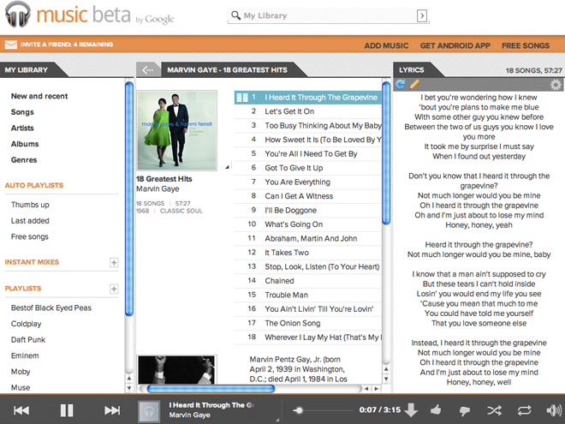
Task: Add a new playlist with plus
Action: (114, 289)
